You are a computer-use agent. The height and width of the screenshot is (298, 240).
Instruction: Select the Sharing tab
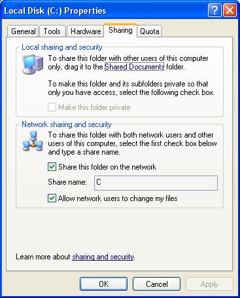pyautogui.click(x=120, y=30)
